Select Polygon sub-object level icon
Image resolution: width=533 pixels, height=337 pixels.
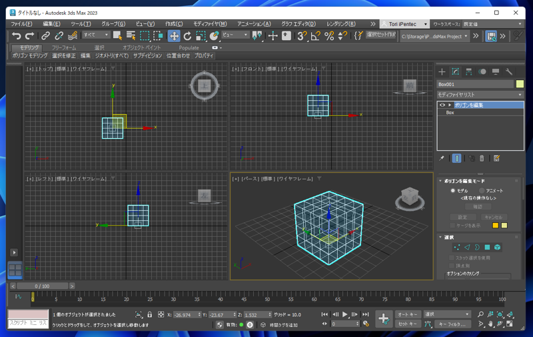(487, 247)
